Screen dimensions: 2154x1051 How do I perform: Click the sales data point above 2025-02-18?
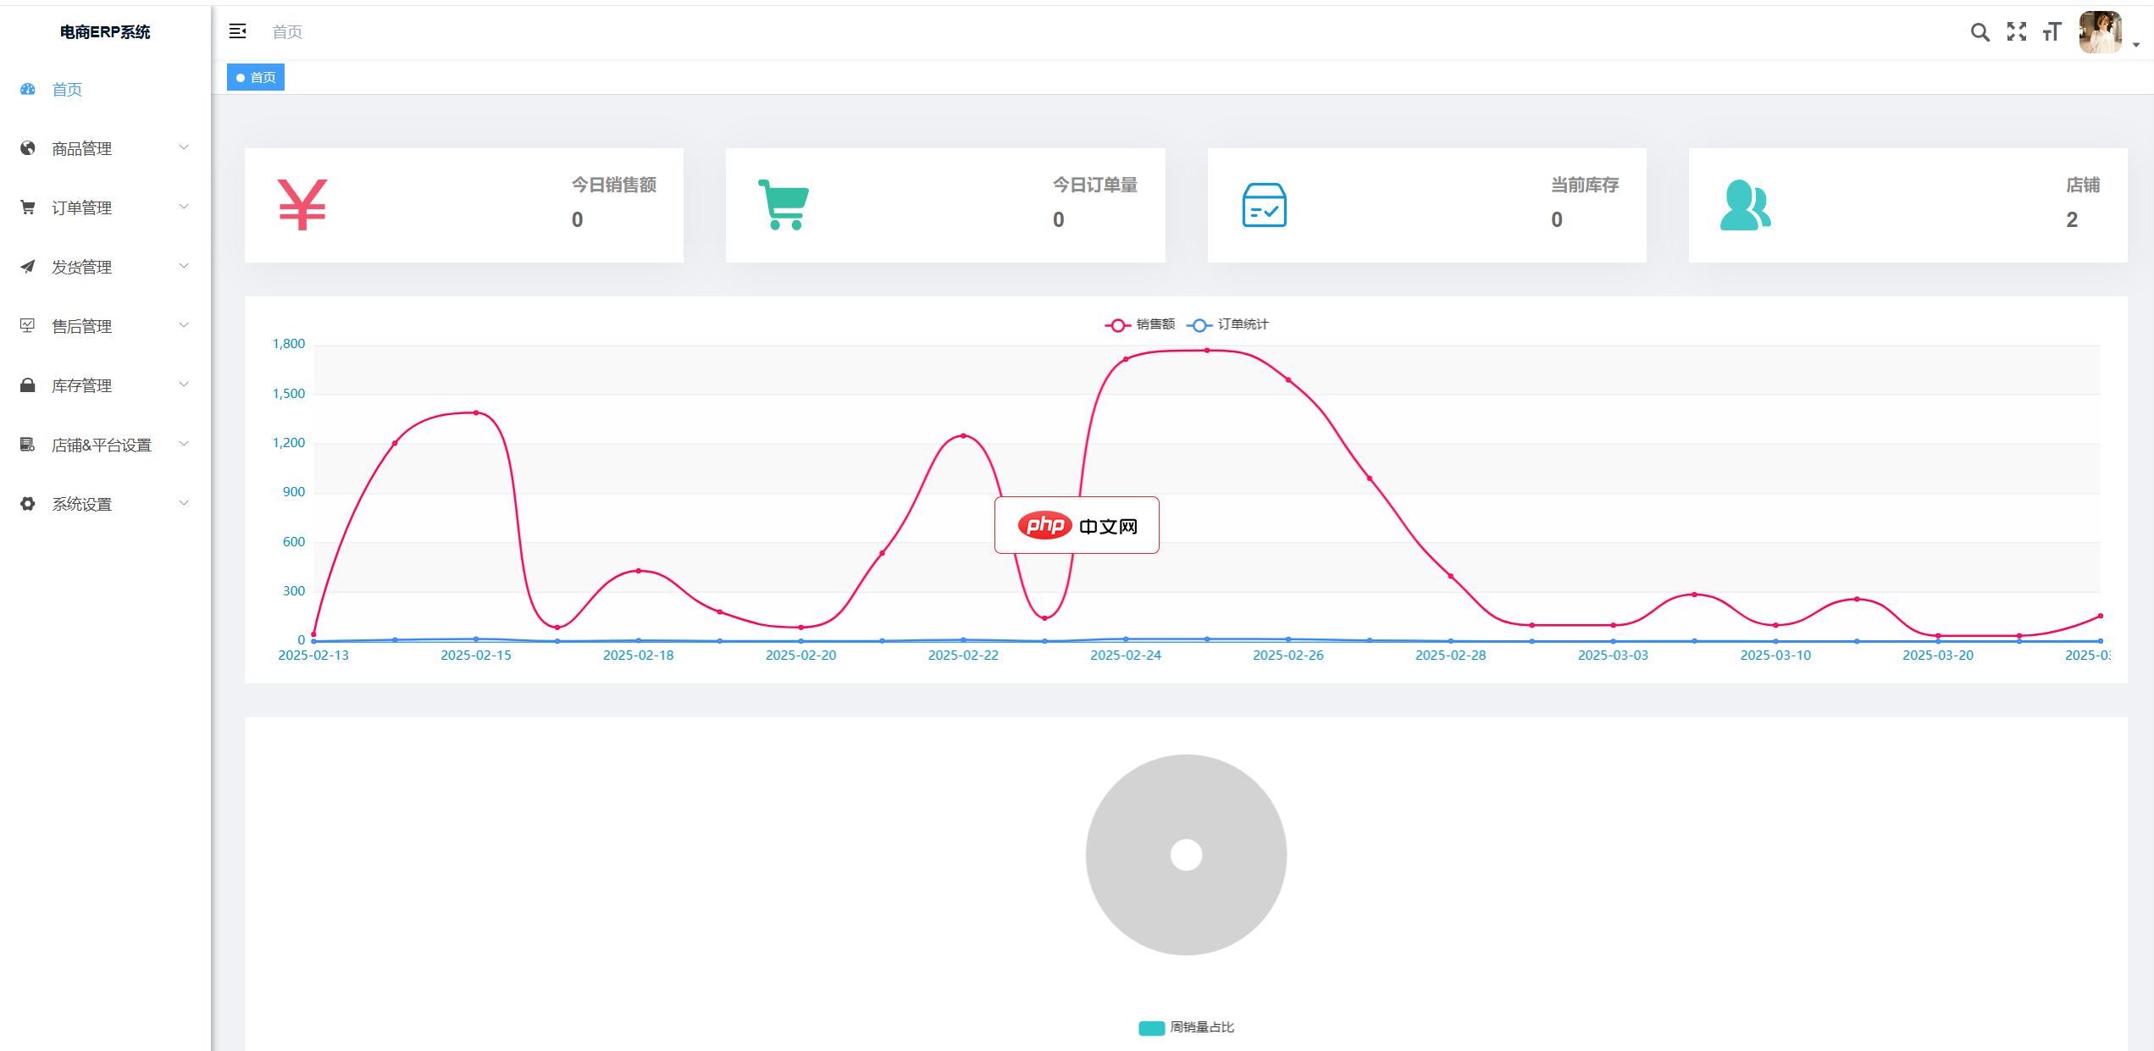639,571
